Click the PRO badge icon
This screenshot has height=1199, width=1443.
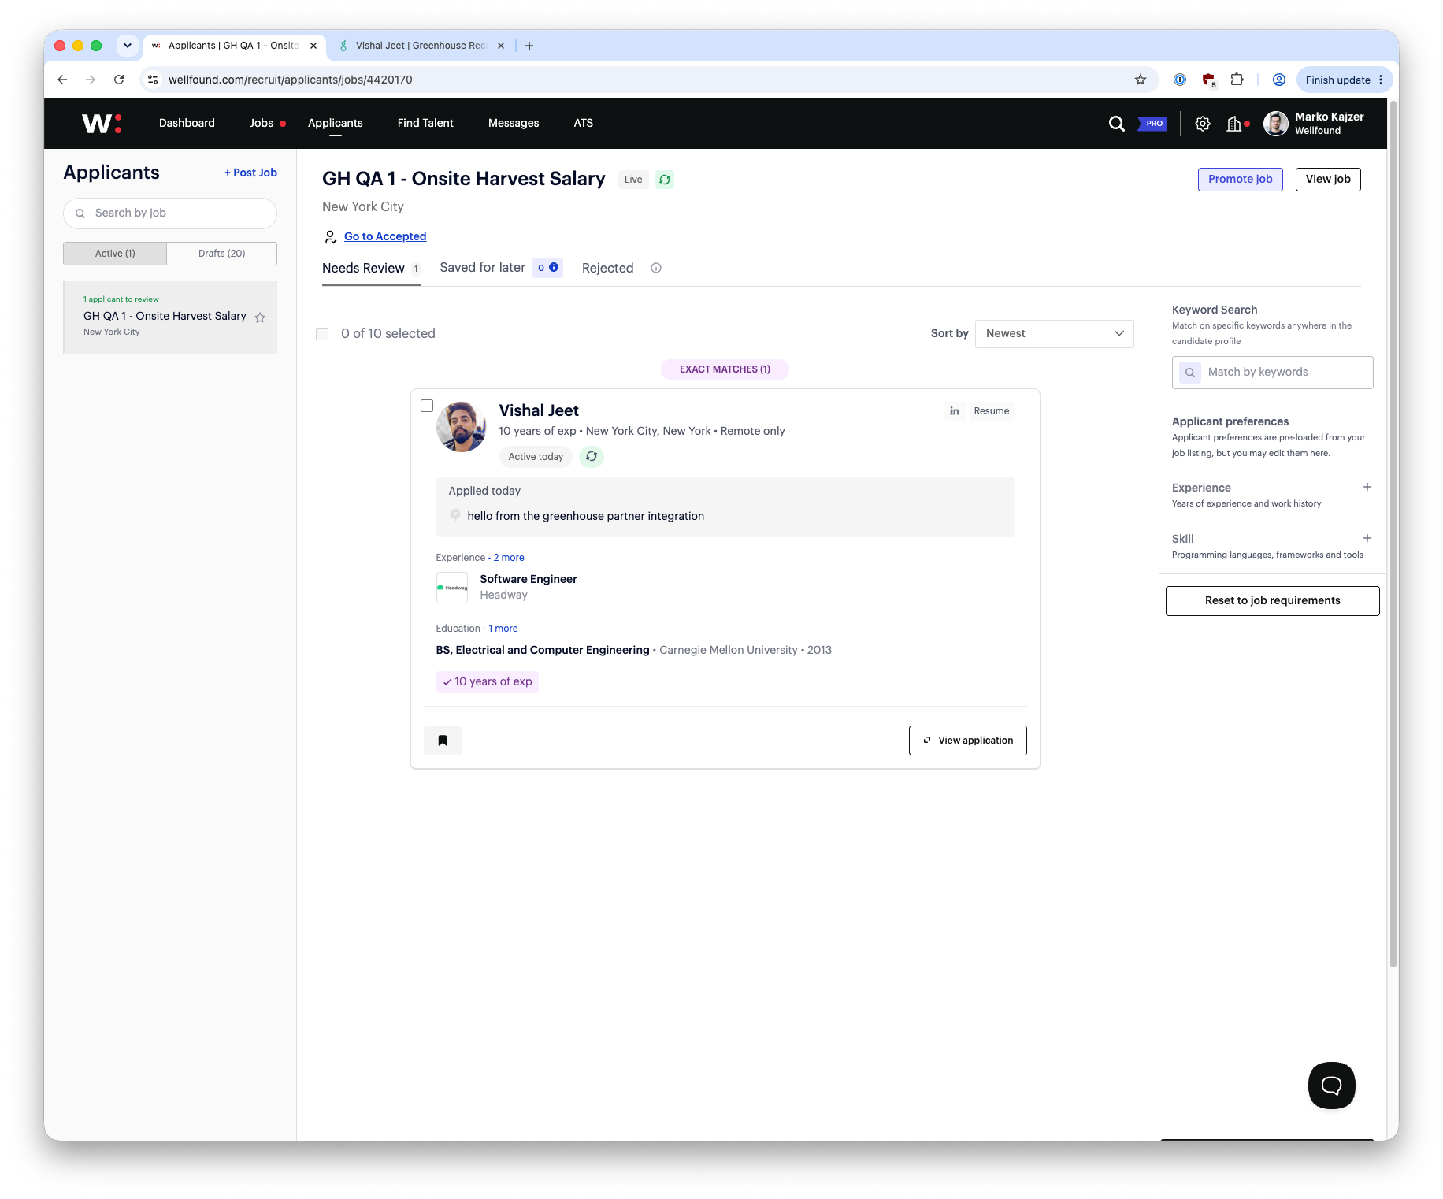[1152, 124]
